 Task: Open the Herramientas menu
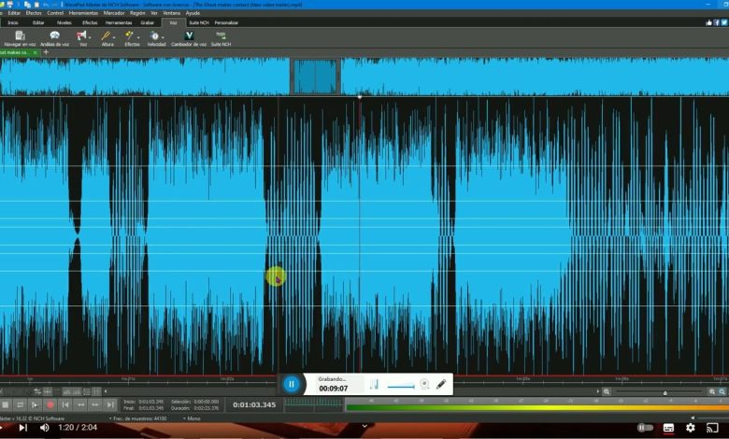tap(85, 13)
